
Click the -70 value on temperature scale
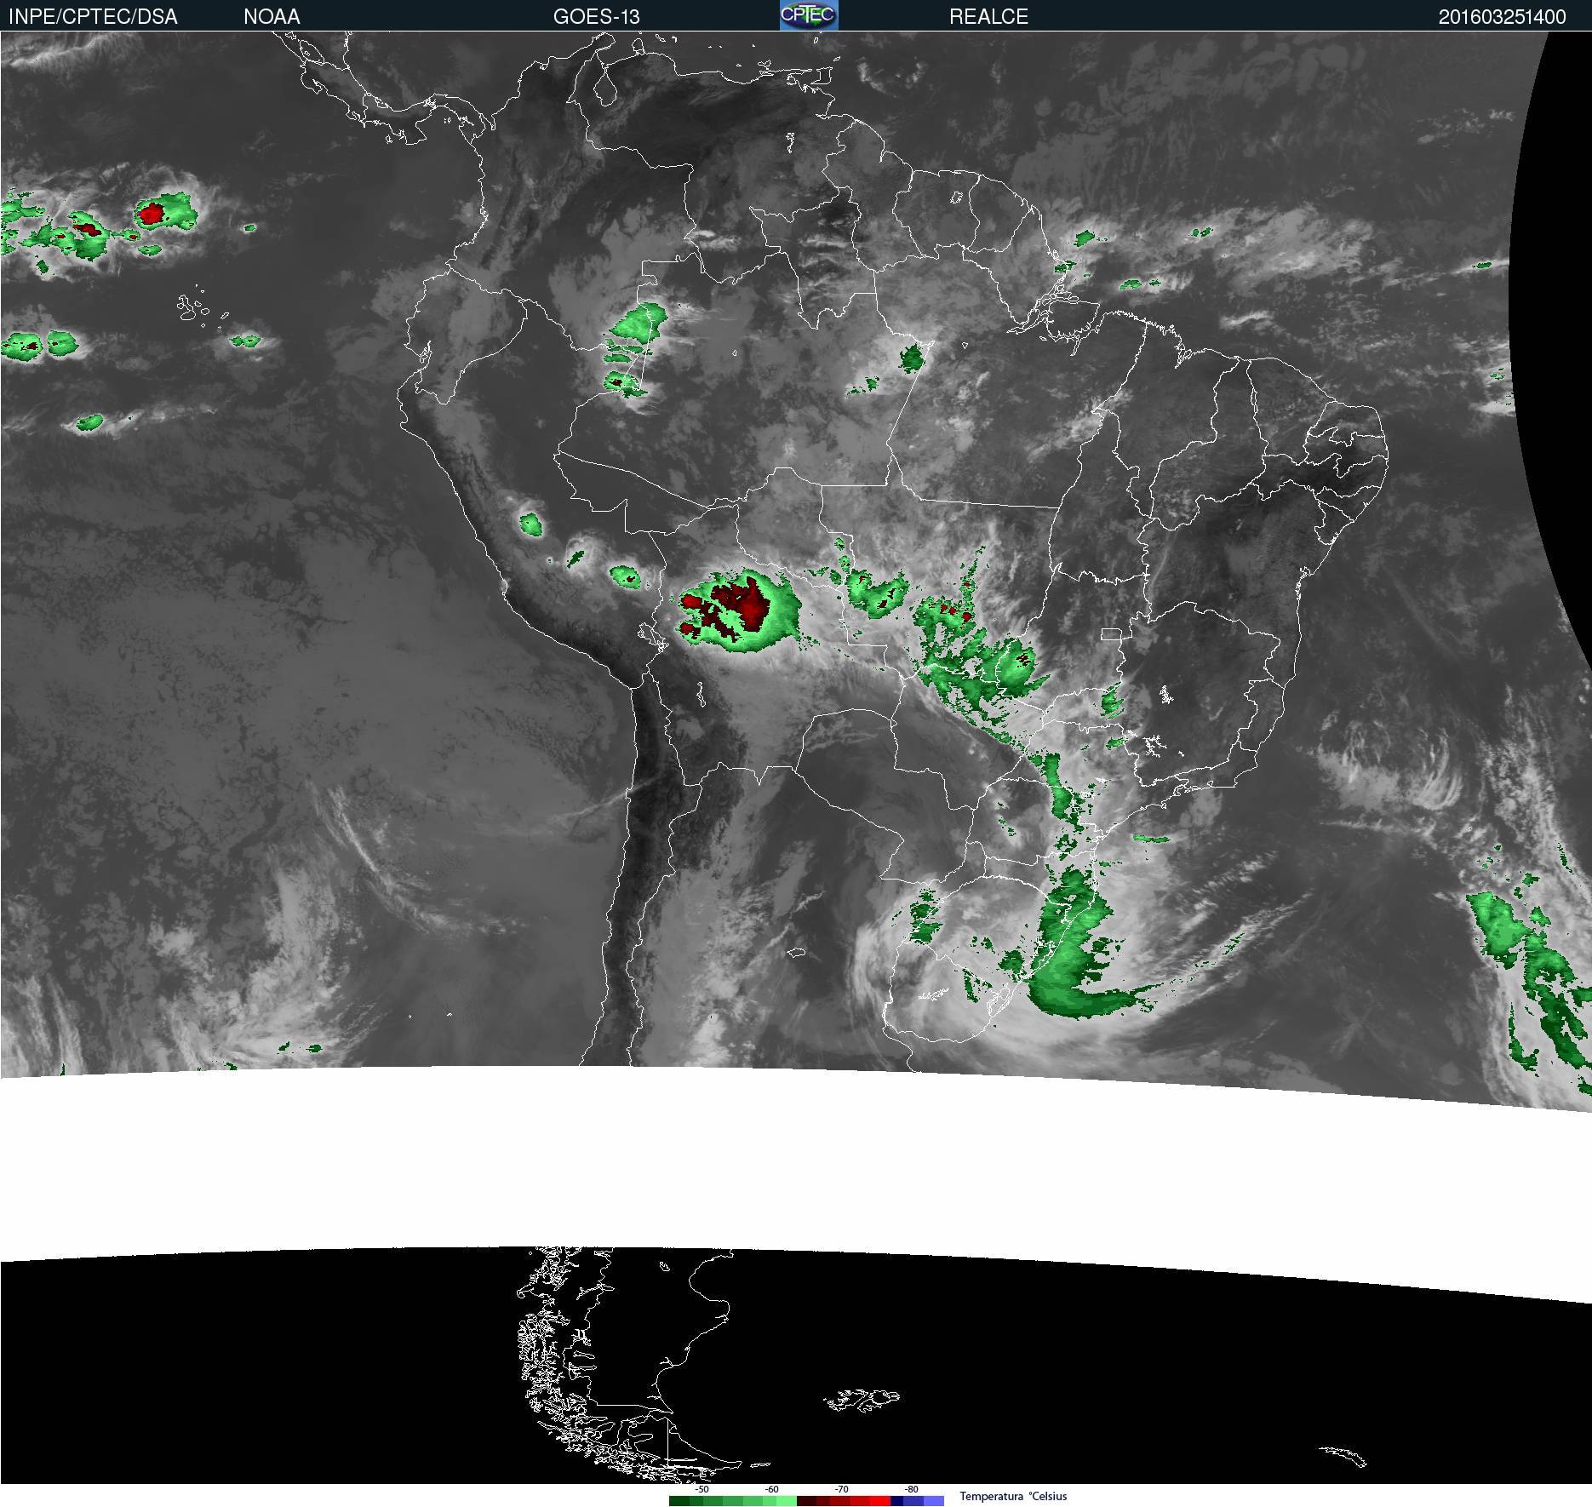point(841,1489)
